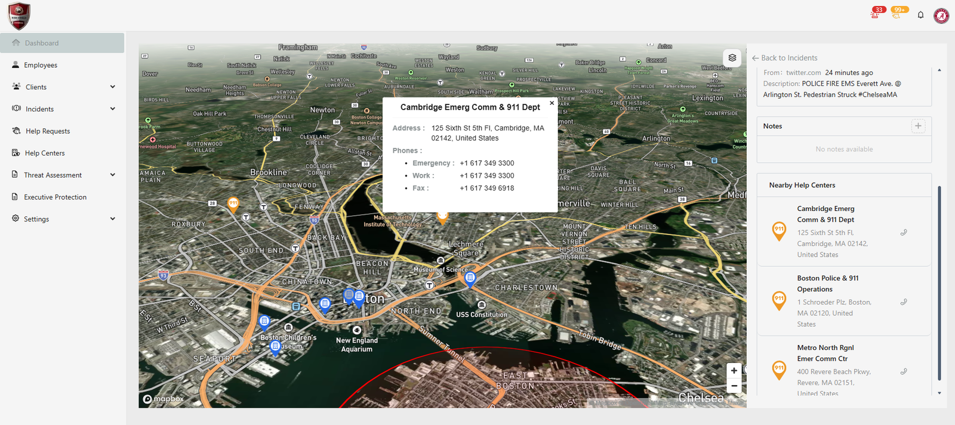Open the orange 99+ messages badge
This screenshot has height=425, width=955.
(x=898, y=13)
